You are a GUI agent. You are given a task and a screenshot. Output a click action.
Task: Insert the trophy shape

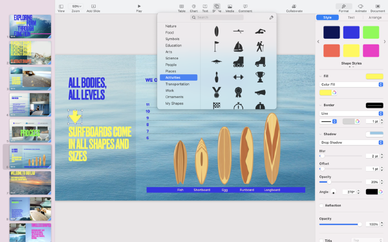click(260, 77)
